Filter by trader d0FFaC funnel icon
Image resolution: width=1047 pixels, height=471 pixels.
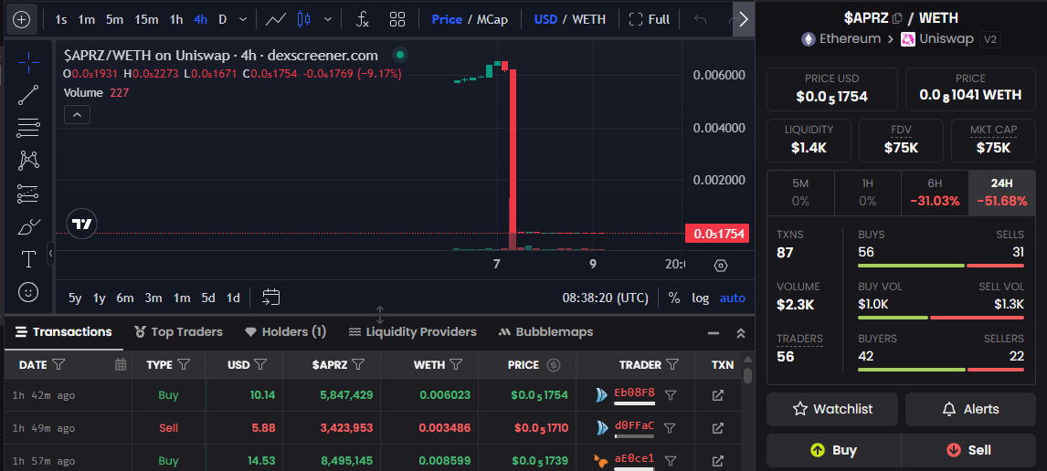pyautogui.click(x=672, y=428)
